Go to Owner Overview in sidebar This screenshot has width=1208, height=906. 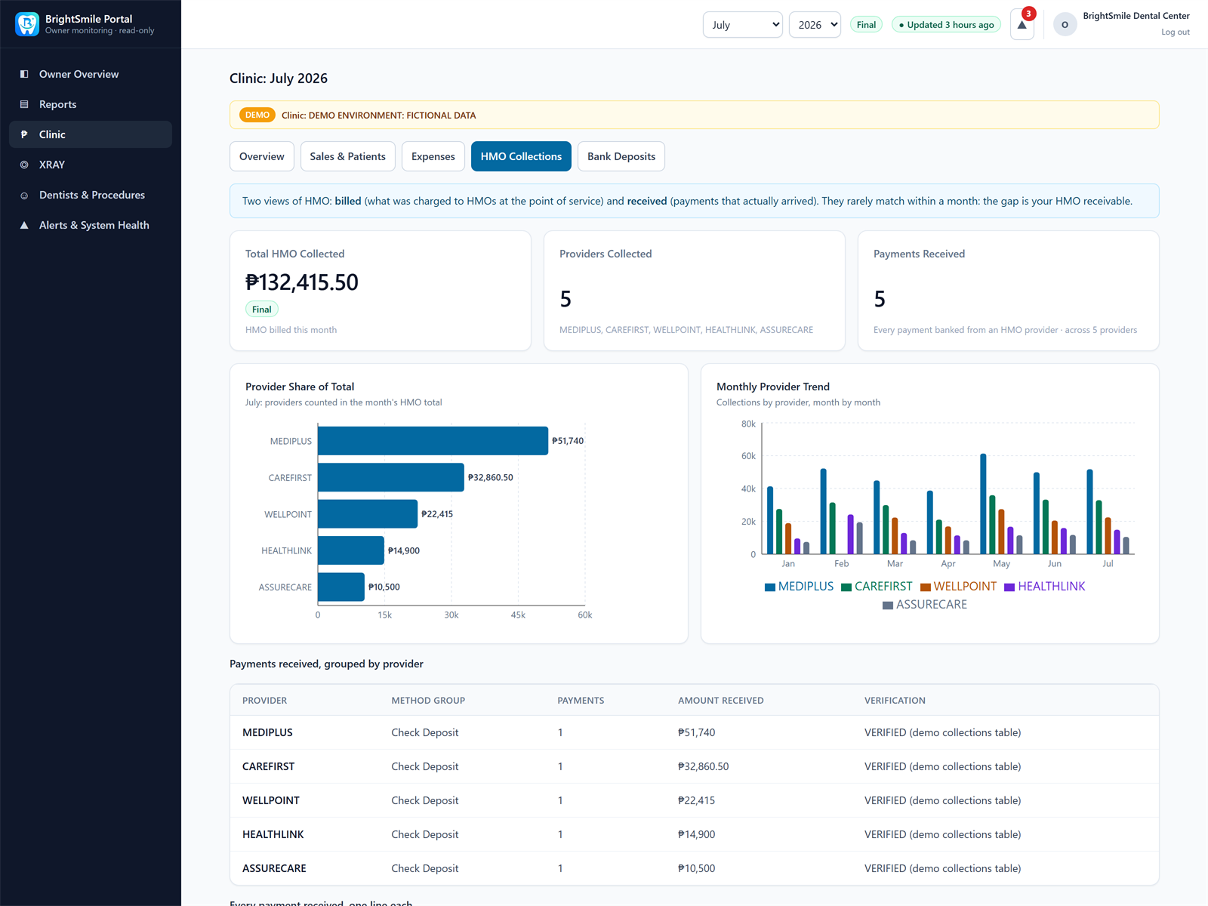point(91,74)
